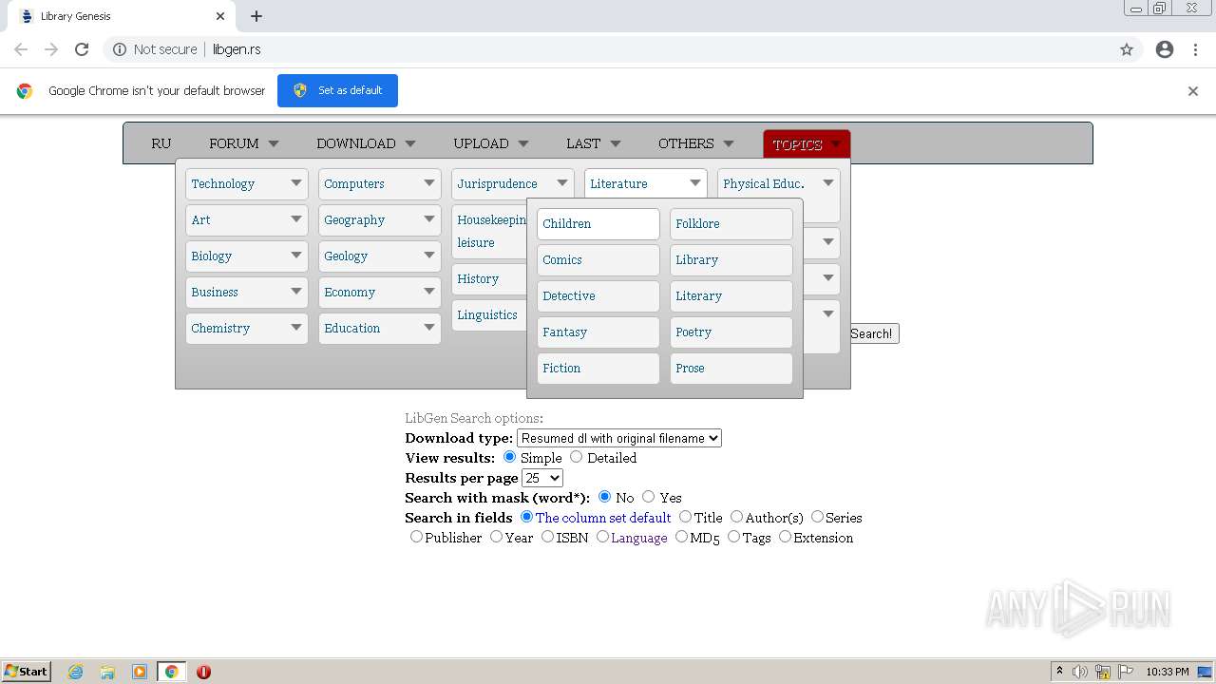Choose Fantasy under Literature
Image resolution: width=1216 pixels, height=684 pixels.
[x=598, y=332]
